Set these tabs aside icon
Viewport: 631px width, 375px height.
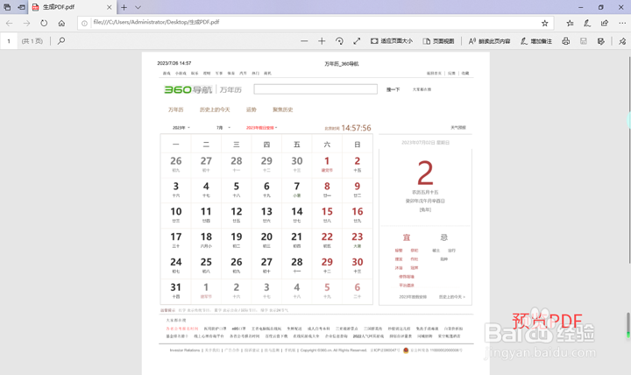tap(21, 7)
